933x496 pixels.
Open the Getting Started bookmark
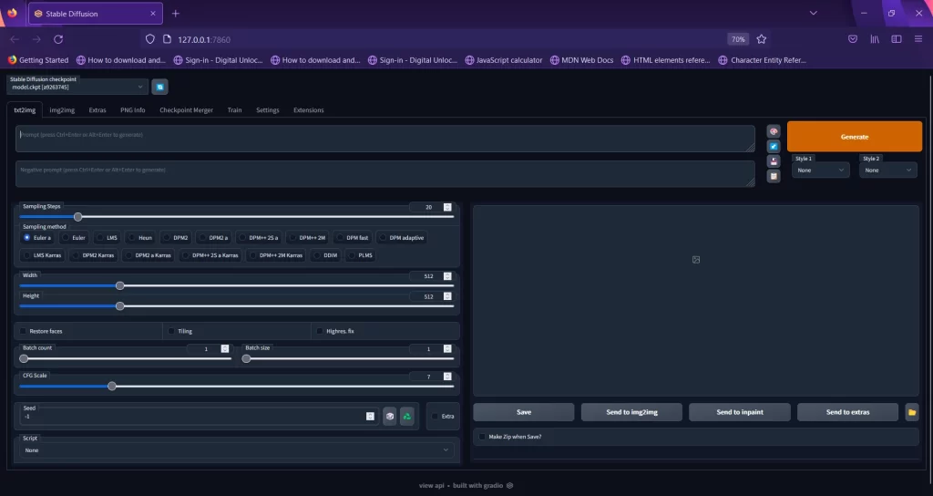click(x=38, y=60)
